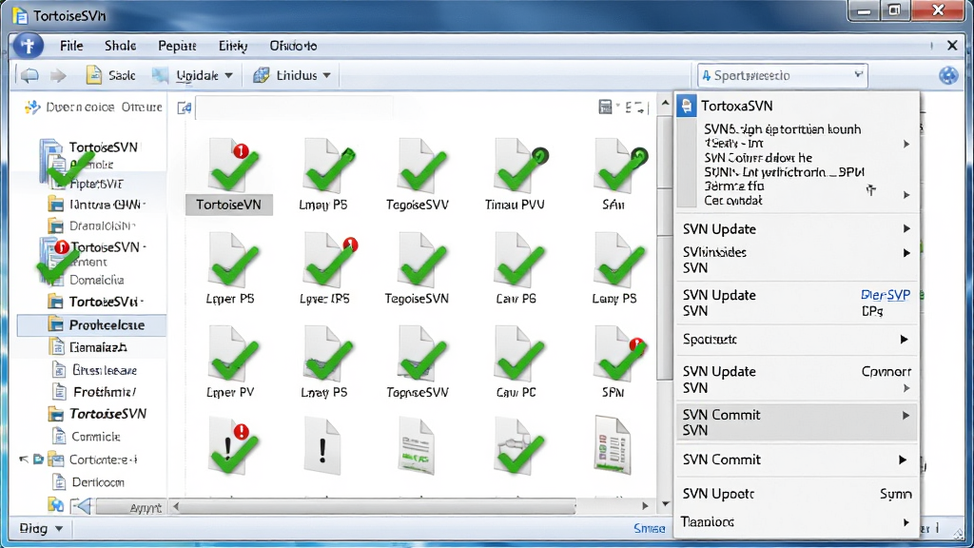Click the Smse link in status bar

coord(649,529)
